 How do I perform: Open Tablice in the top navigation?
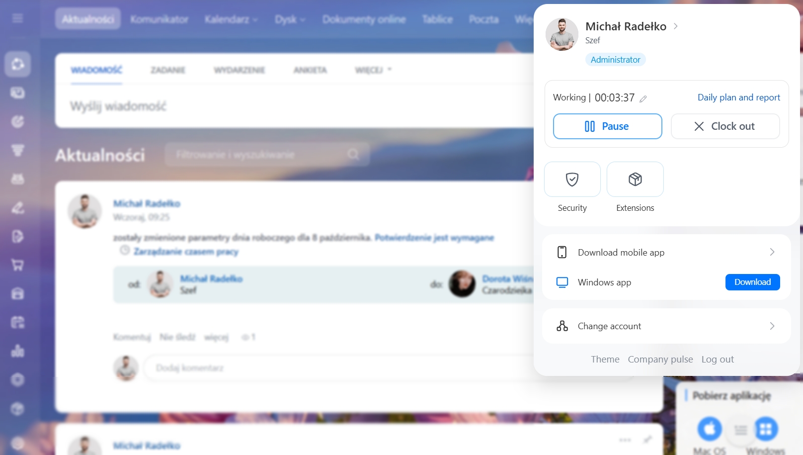click(x=437, y=19)
